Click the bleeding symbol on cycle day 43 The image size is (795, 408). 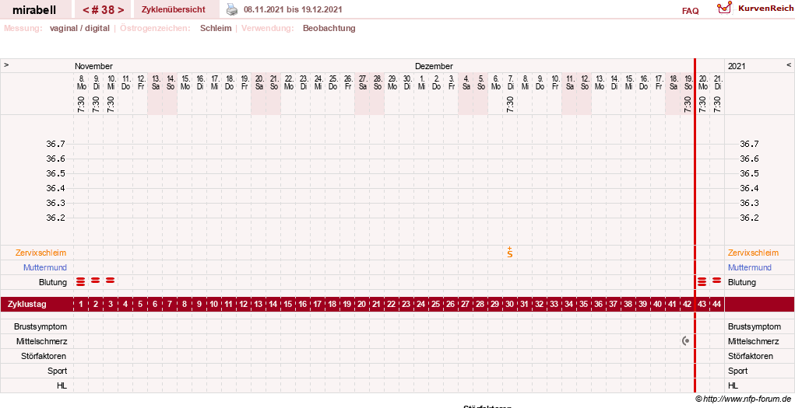tap(702, 282)
